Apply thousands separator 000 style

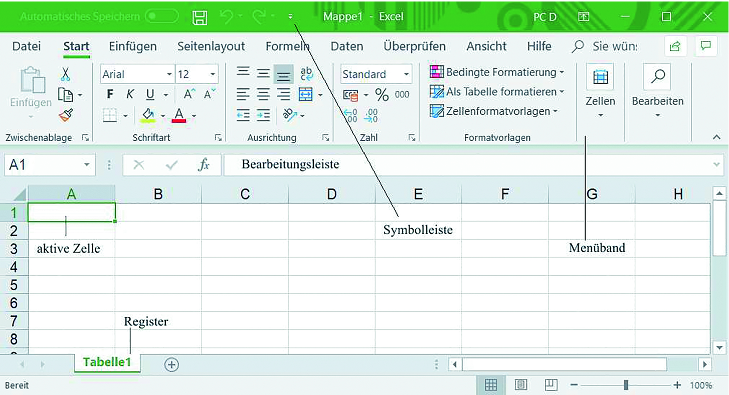coord(402,94)
